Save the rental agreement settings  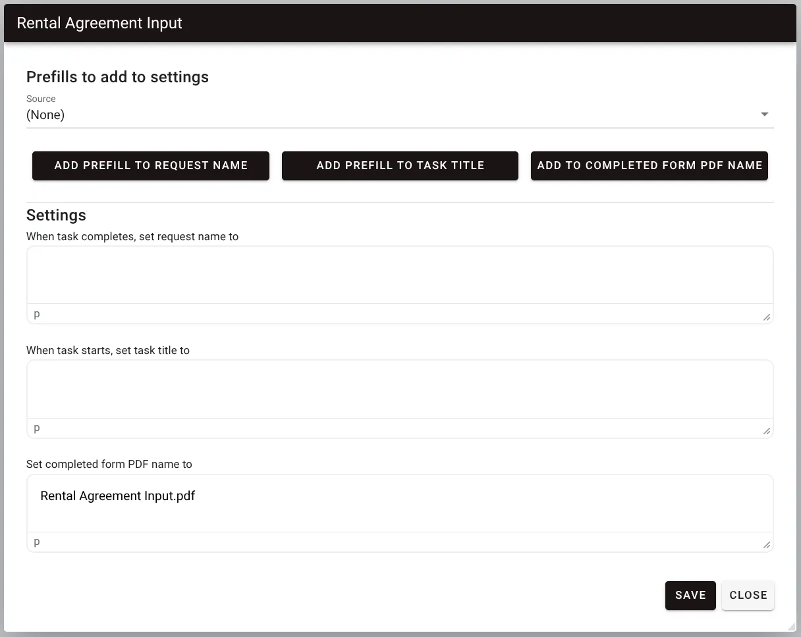(x=690, y=596)
